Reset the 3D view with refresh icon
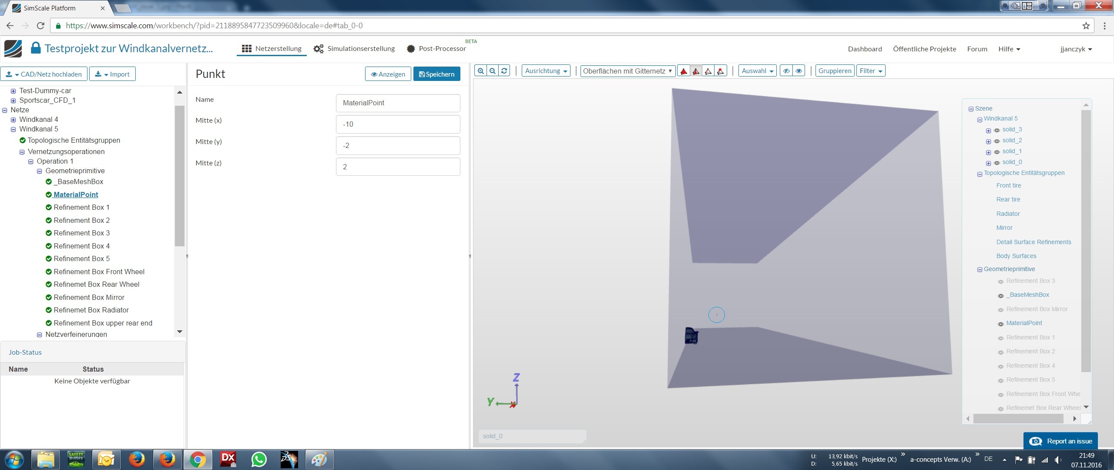 pyautogui.click(x=504, y=71)
